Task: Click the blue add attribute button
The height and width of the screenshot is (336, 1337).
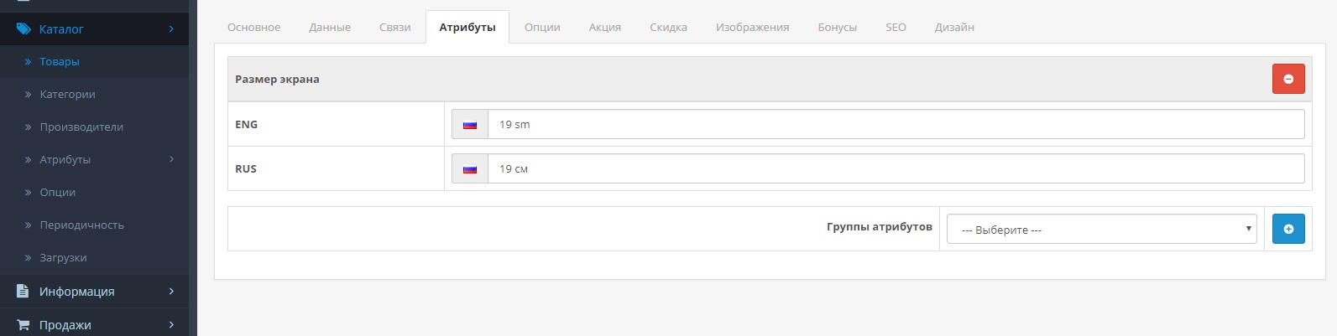Action: [1287, 229]
